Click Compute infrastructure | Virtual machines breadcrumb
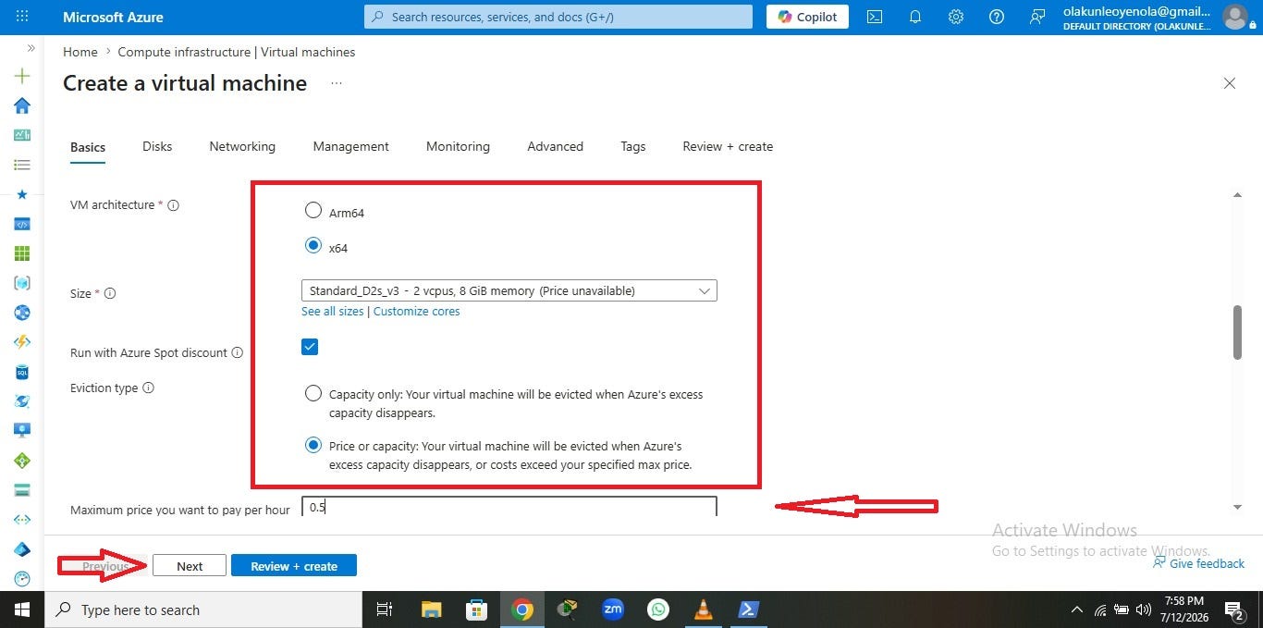The height and width of the screenshot is (628, 1263). (x=237, y=52)
